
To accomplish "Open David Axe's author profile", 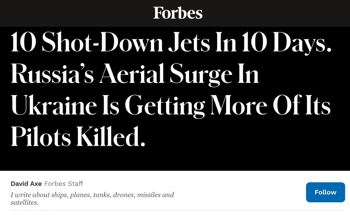I will pos(26,184).
